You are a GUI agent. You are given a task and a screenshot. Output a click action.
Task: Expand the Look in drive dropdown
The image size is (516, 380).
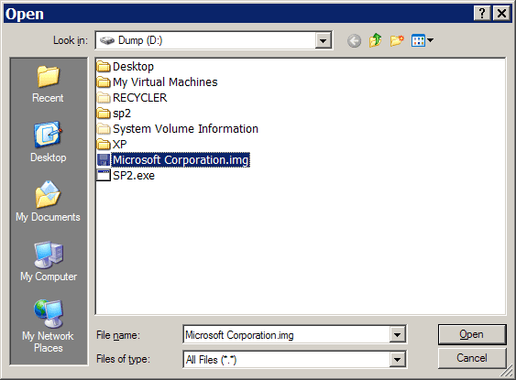coord(324,41)
